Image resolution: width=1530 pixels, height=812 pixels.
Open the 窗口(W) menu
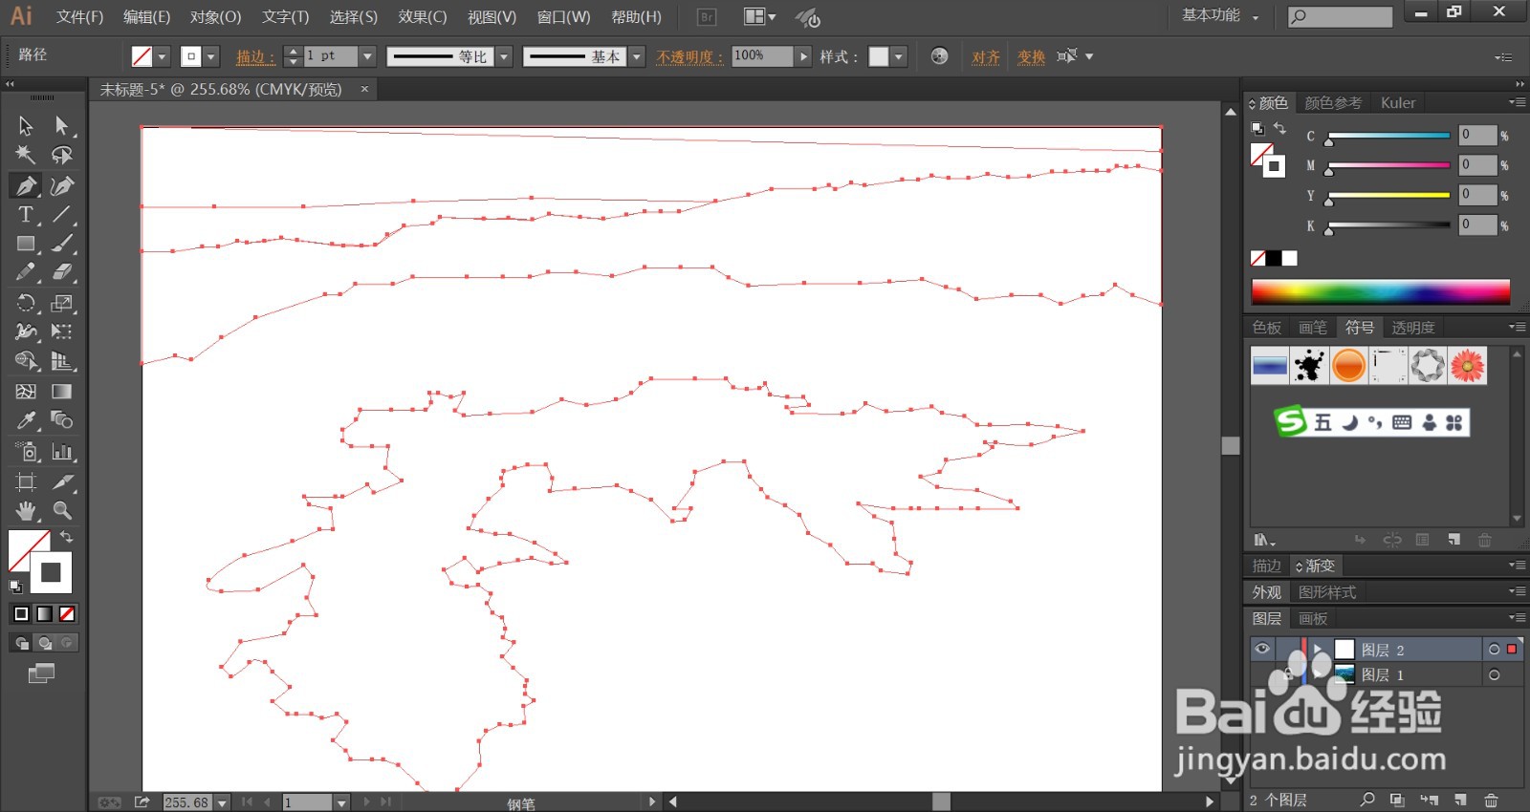click(x=563, y=17)
